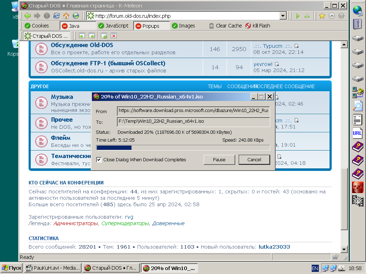
Task: Click the padlock security icon in status bar
Action: pos(336,257)
